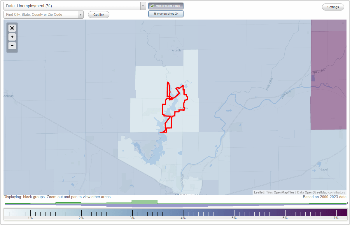Viewport: 350px width, 225px height.
Task: Click the 5% mark on color scale
Action: click(234, 218)
